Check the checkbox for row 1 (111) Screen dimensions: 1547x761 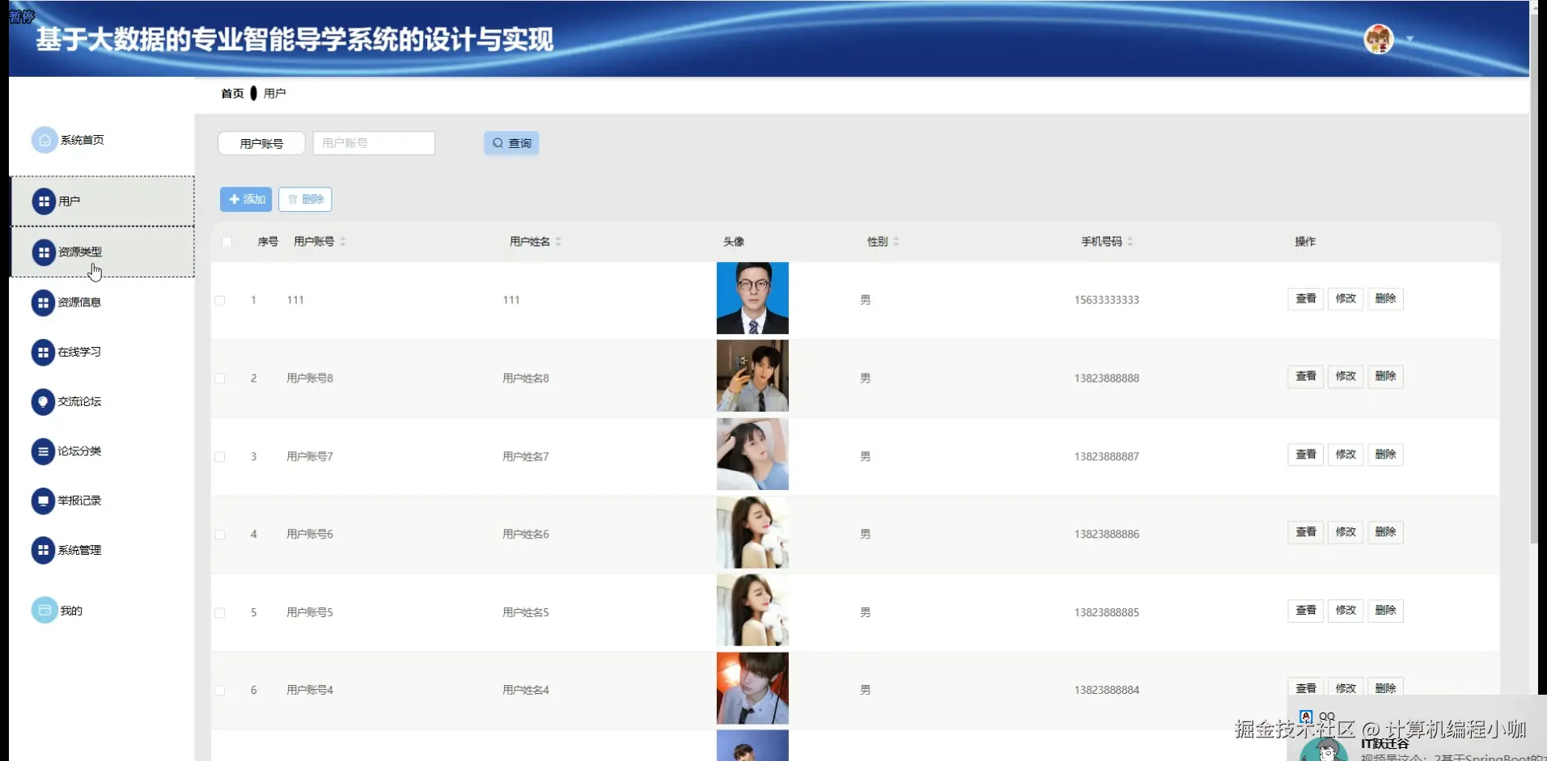pos(219,300)
